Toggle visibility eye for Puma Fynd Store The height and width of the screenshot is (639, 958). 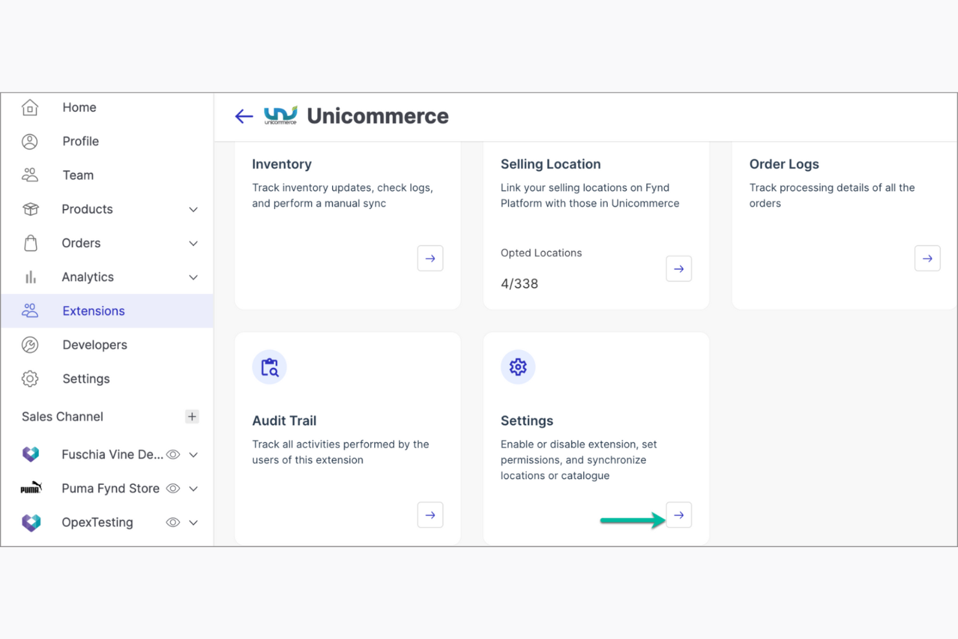(x=173, y=489)
